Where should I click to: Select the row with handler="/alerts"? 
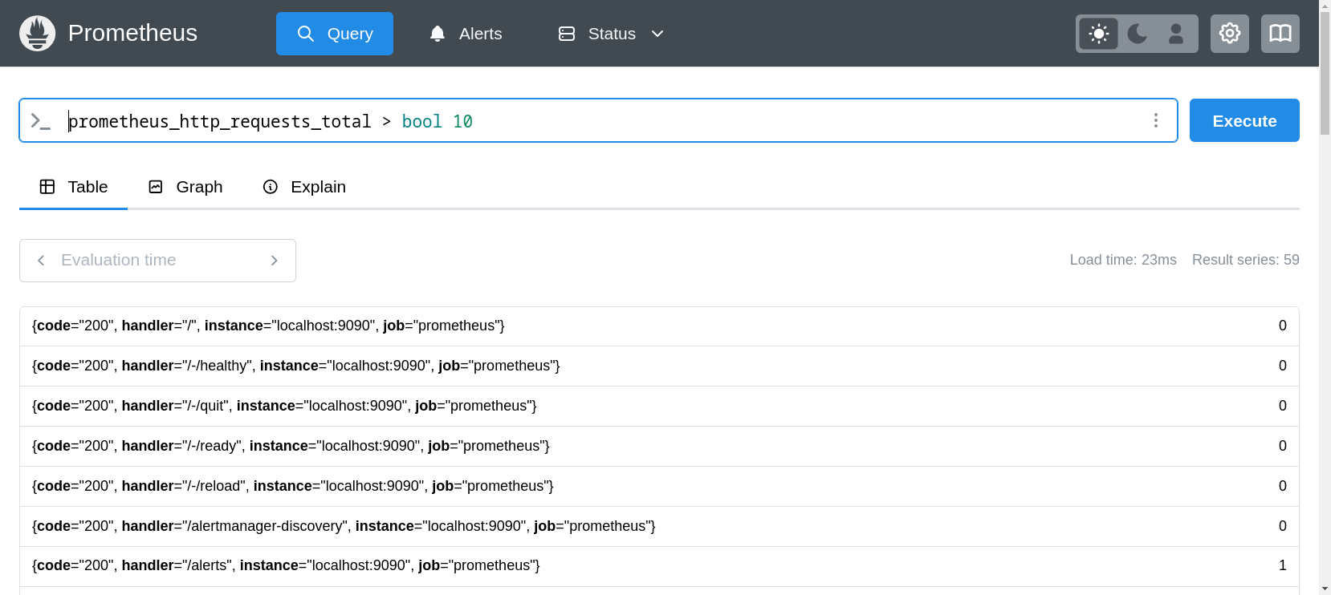click(659, 566)
